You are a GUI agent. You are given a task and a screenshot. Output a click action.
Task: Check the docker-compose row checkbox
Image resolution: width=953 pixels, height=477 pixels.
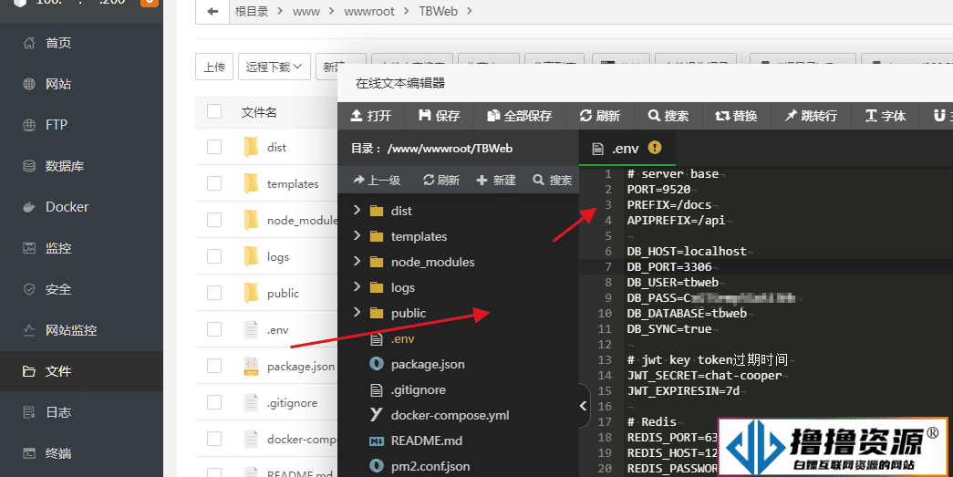click(x=214, y=439)
